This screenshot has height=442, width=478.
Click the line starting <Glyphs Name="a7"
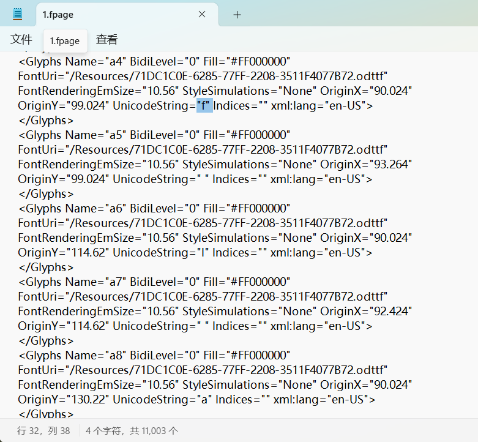click(x=154, y=282)
